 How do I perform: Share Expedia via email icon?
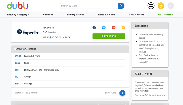123,28
